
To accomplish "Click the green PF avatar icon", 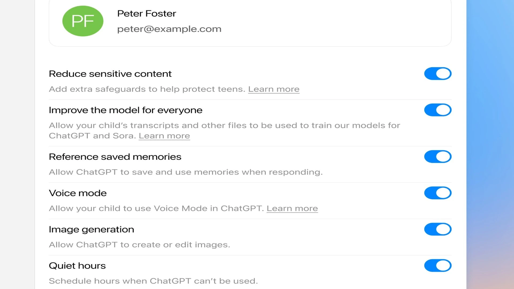I will coord(83,21).
